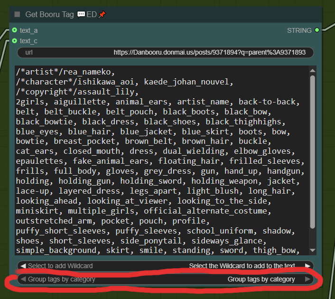Viewport: 335px width, 299px height.
Task: Click the pushpin icon in node title
Action: 102,14
